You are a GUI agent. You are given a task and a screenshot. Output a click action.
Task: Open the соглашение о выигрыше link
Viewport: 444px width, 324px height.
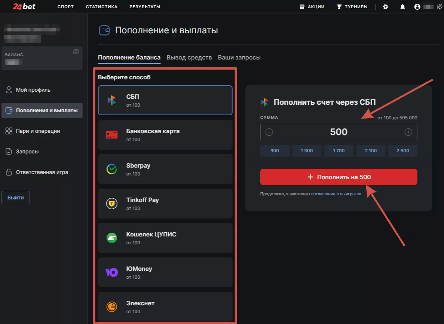tap(336, 194)
